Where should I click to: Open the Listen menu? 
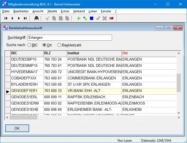(93, 11)
